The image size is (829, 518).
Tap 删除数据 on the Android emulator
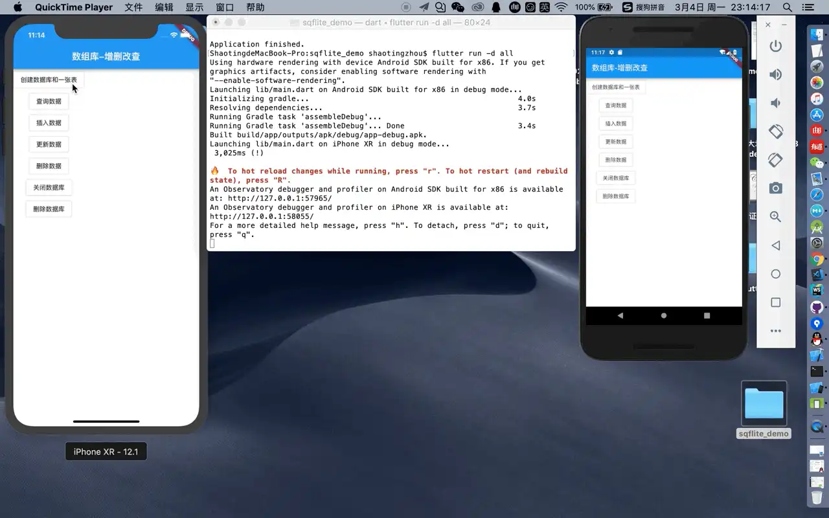[x=616, y=159]
